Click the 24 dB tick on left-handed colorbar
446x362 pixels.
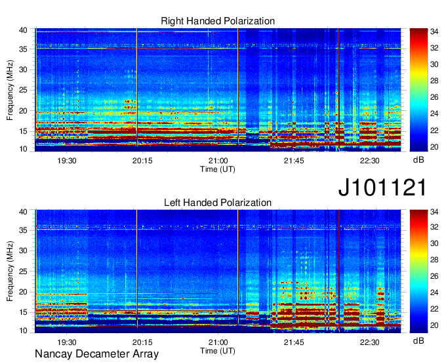(434, 292)
